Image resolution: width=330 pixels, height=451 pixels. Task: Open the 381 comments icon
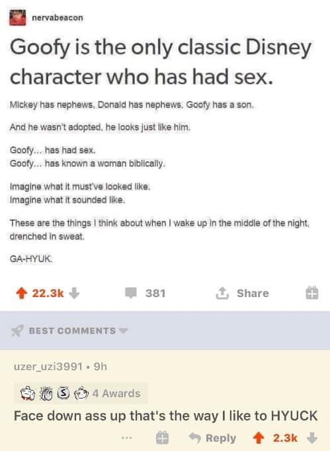pyautogui.click(x=131, y=293)
